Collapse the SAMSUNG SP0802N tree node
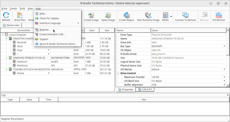Image resolution: width=230 pixels, height=122 pixels. click(7, 58)
